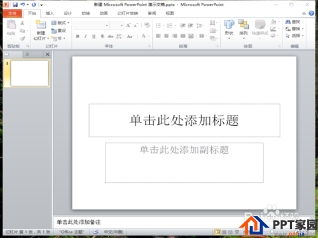The image size is (318, 238).
Task: Click the subtitle placeholder 单击此处添加副标题
Action: (184, 162)
